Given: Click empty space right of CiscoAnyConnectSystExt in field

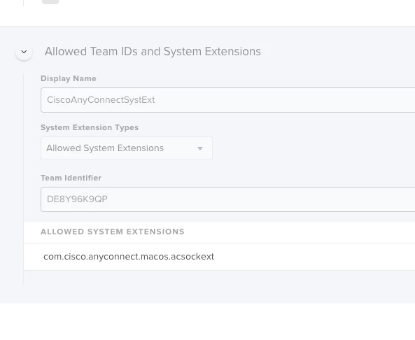Looking at the screenshot, I should point(283,100).
